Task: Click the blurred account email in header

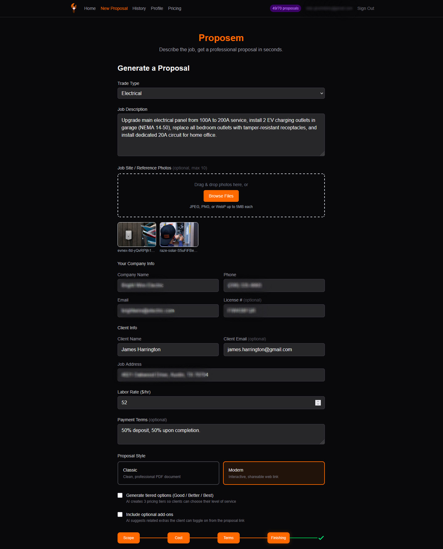Action: click(329, 8)
